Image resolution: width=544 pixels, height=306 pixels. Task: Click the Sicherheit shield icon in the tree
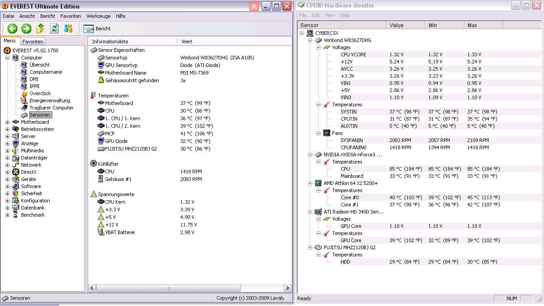pos(16,193)
